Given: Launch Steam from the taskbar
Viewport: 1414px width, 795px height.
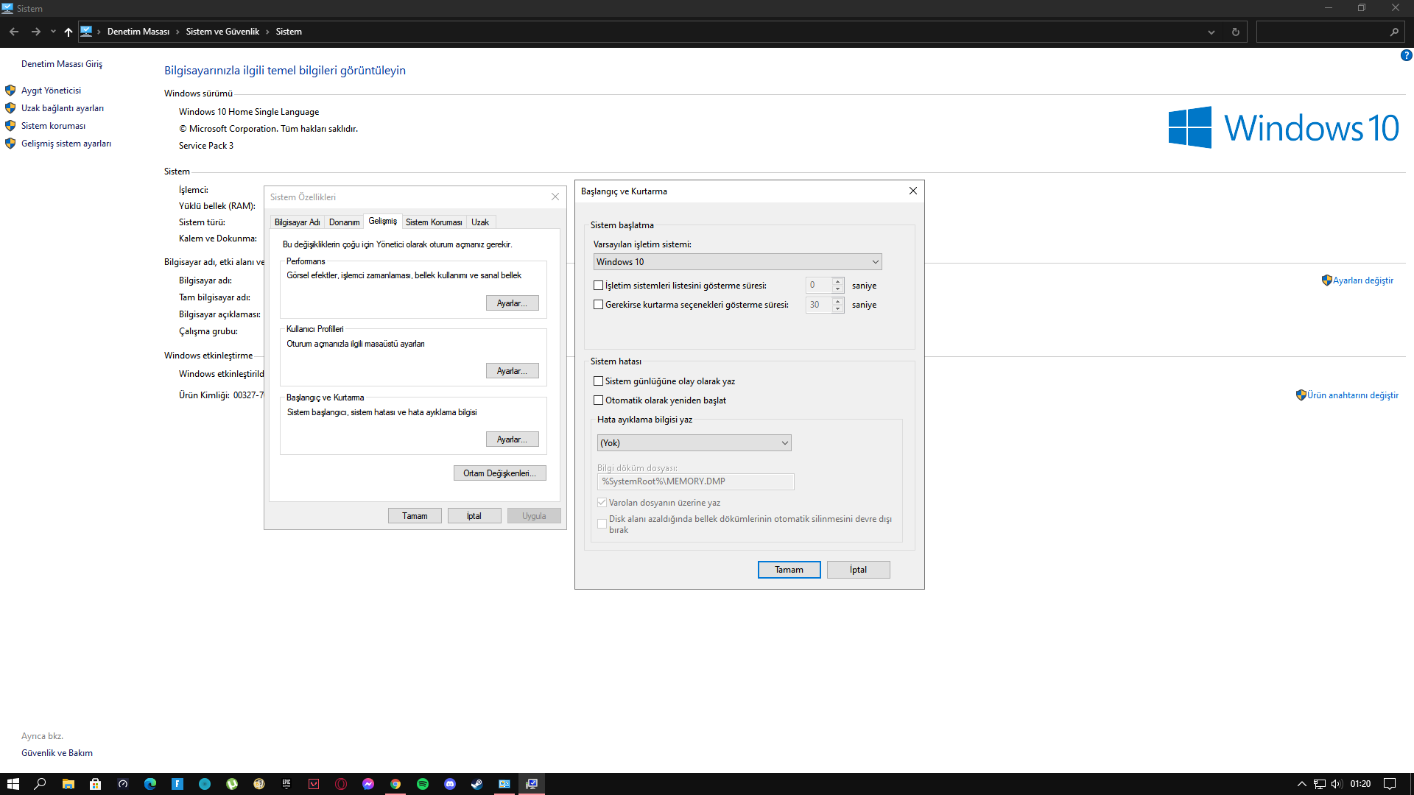Looking at the screenshot, I should point(477,784).
